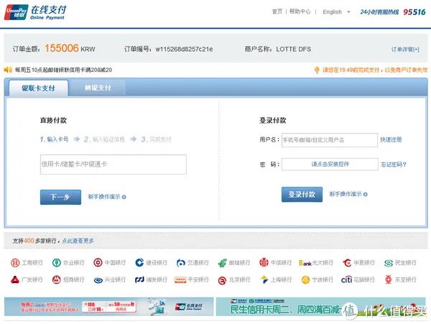Open the English language dropdown
Screen dimensions: 431x324
336,11
